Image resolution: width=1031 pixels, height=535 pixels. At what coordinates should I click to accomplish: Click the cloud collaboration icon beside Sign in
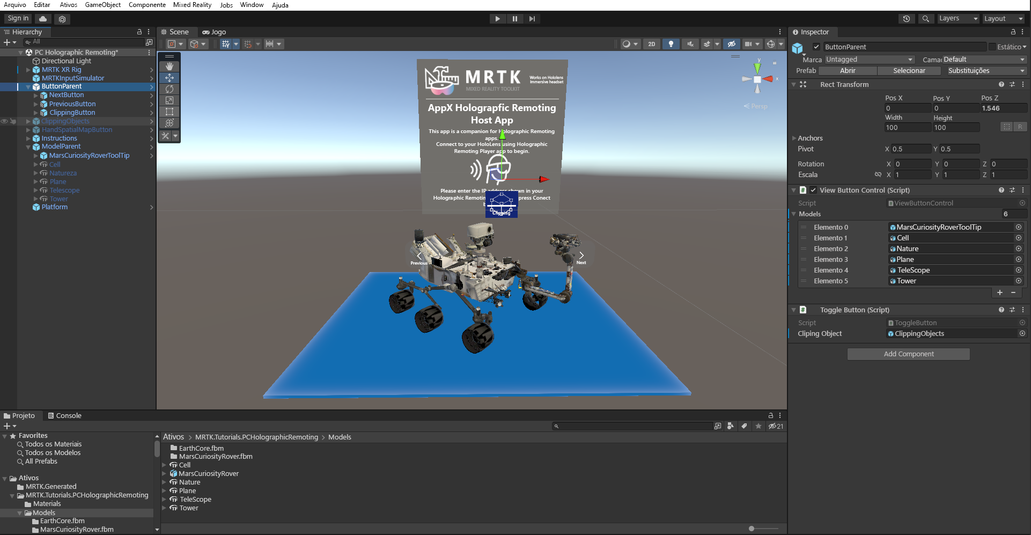(43, 19)
